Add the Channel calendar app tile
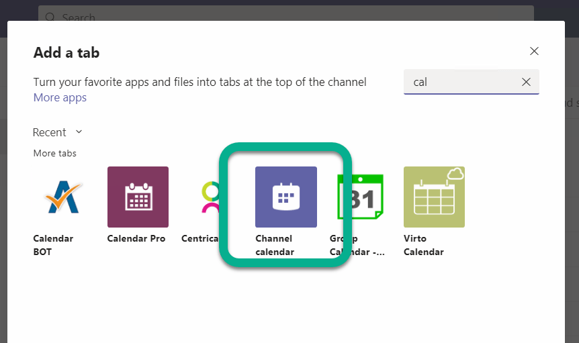Image resolution: width=579 pixels, height=343 pixels. pyautogui.click(x=285, y=197)
